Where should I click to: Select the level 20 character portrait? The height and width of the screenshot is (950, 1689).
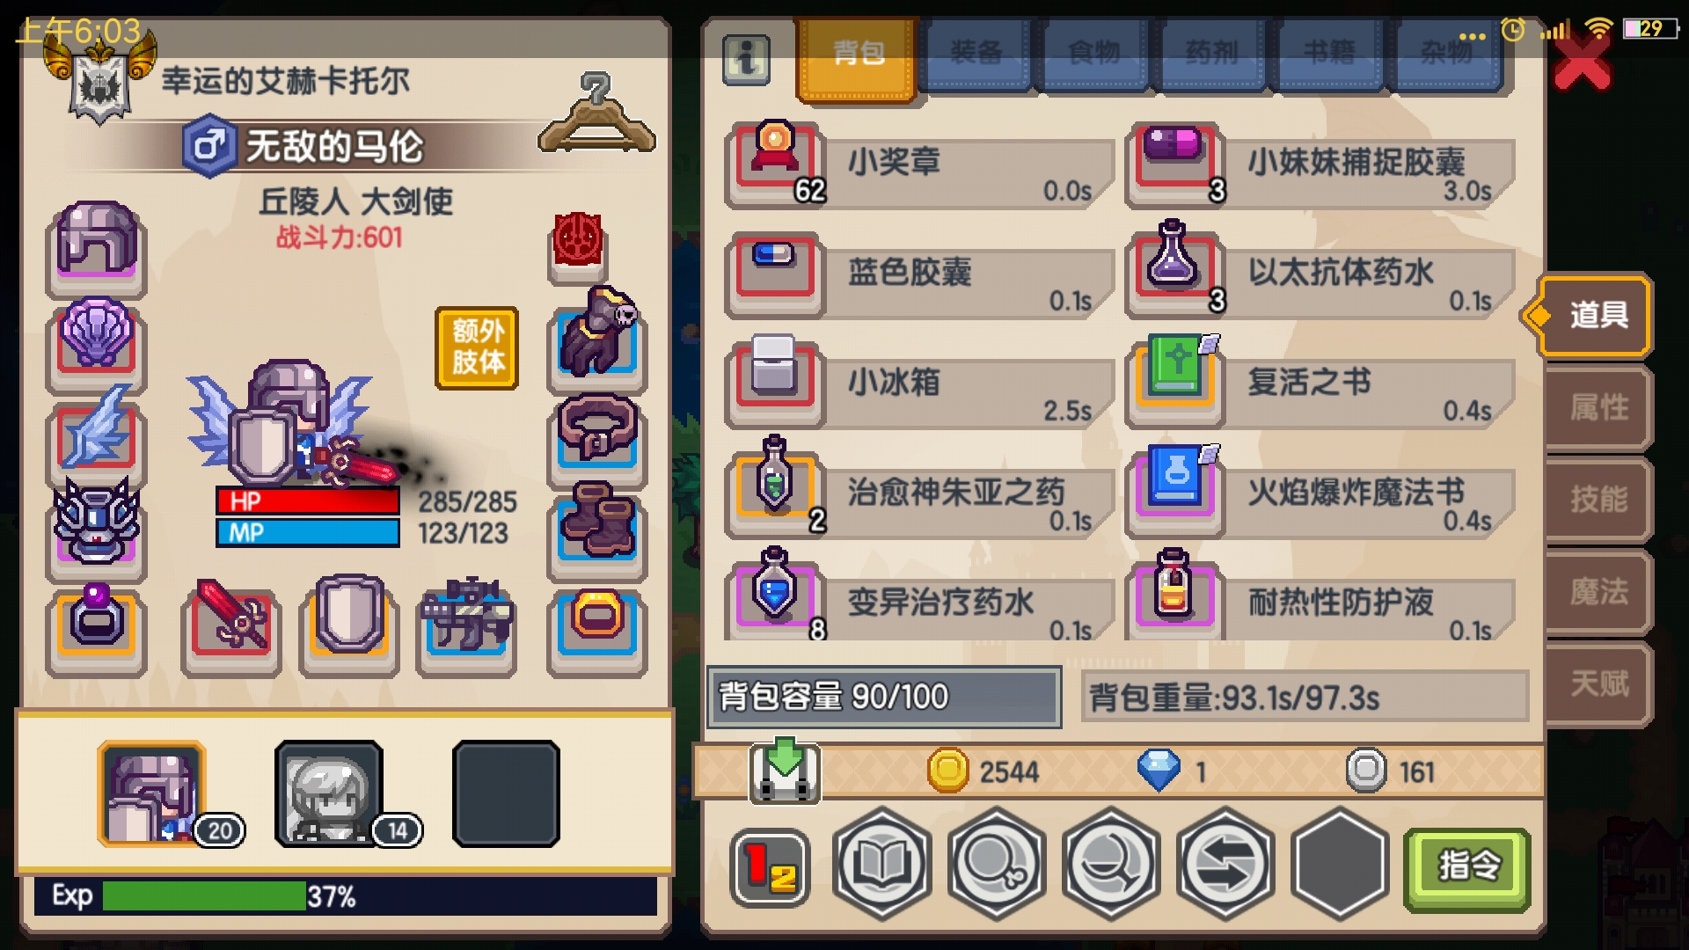152,793
